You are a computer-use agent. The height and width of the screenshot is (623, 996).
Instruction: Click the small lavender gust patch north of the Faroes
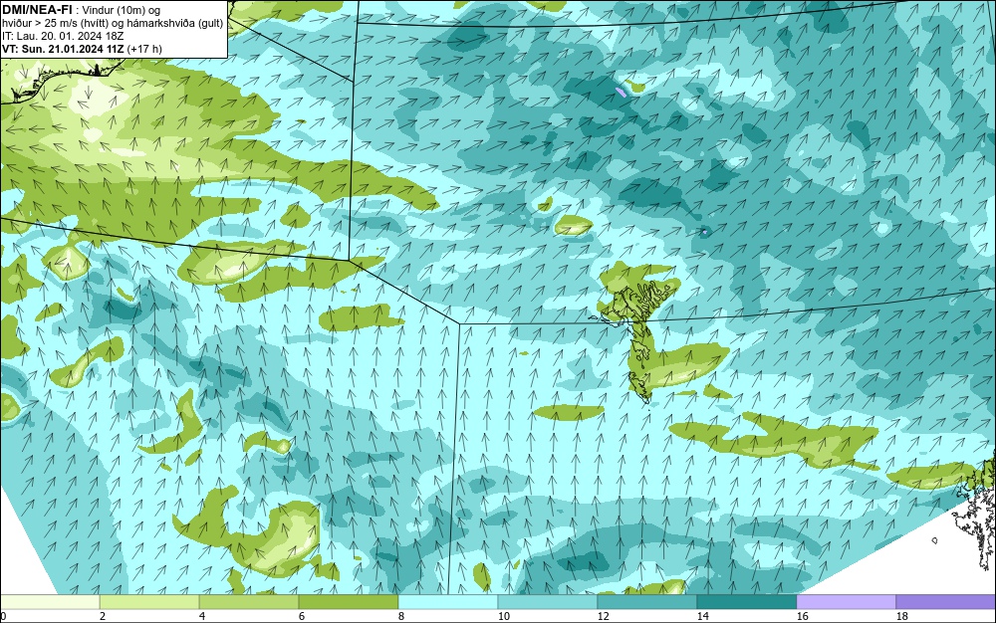coord(621,92)
